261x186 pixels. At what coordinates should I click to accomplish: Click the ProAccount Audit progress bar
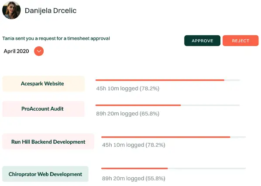(168, 105)
